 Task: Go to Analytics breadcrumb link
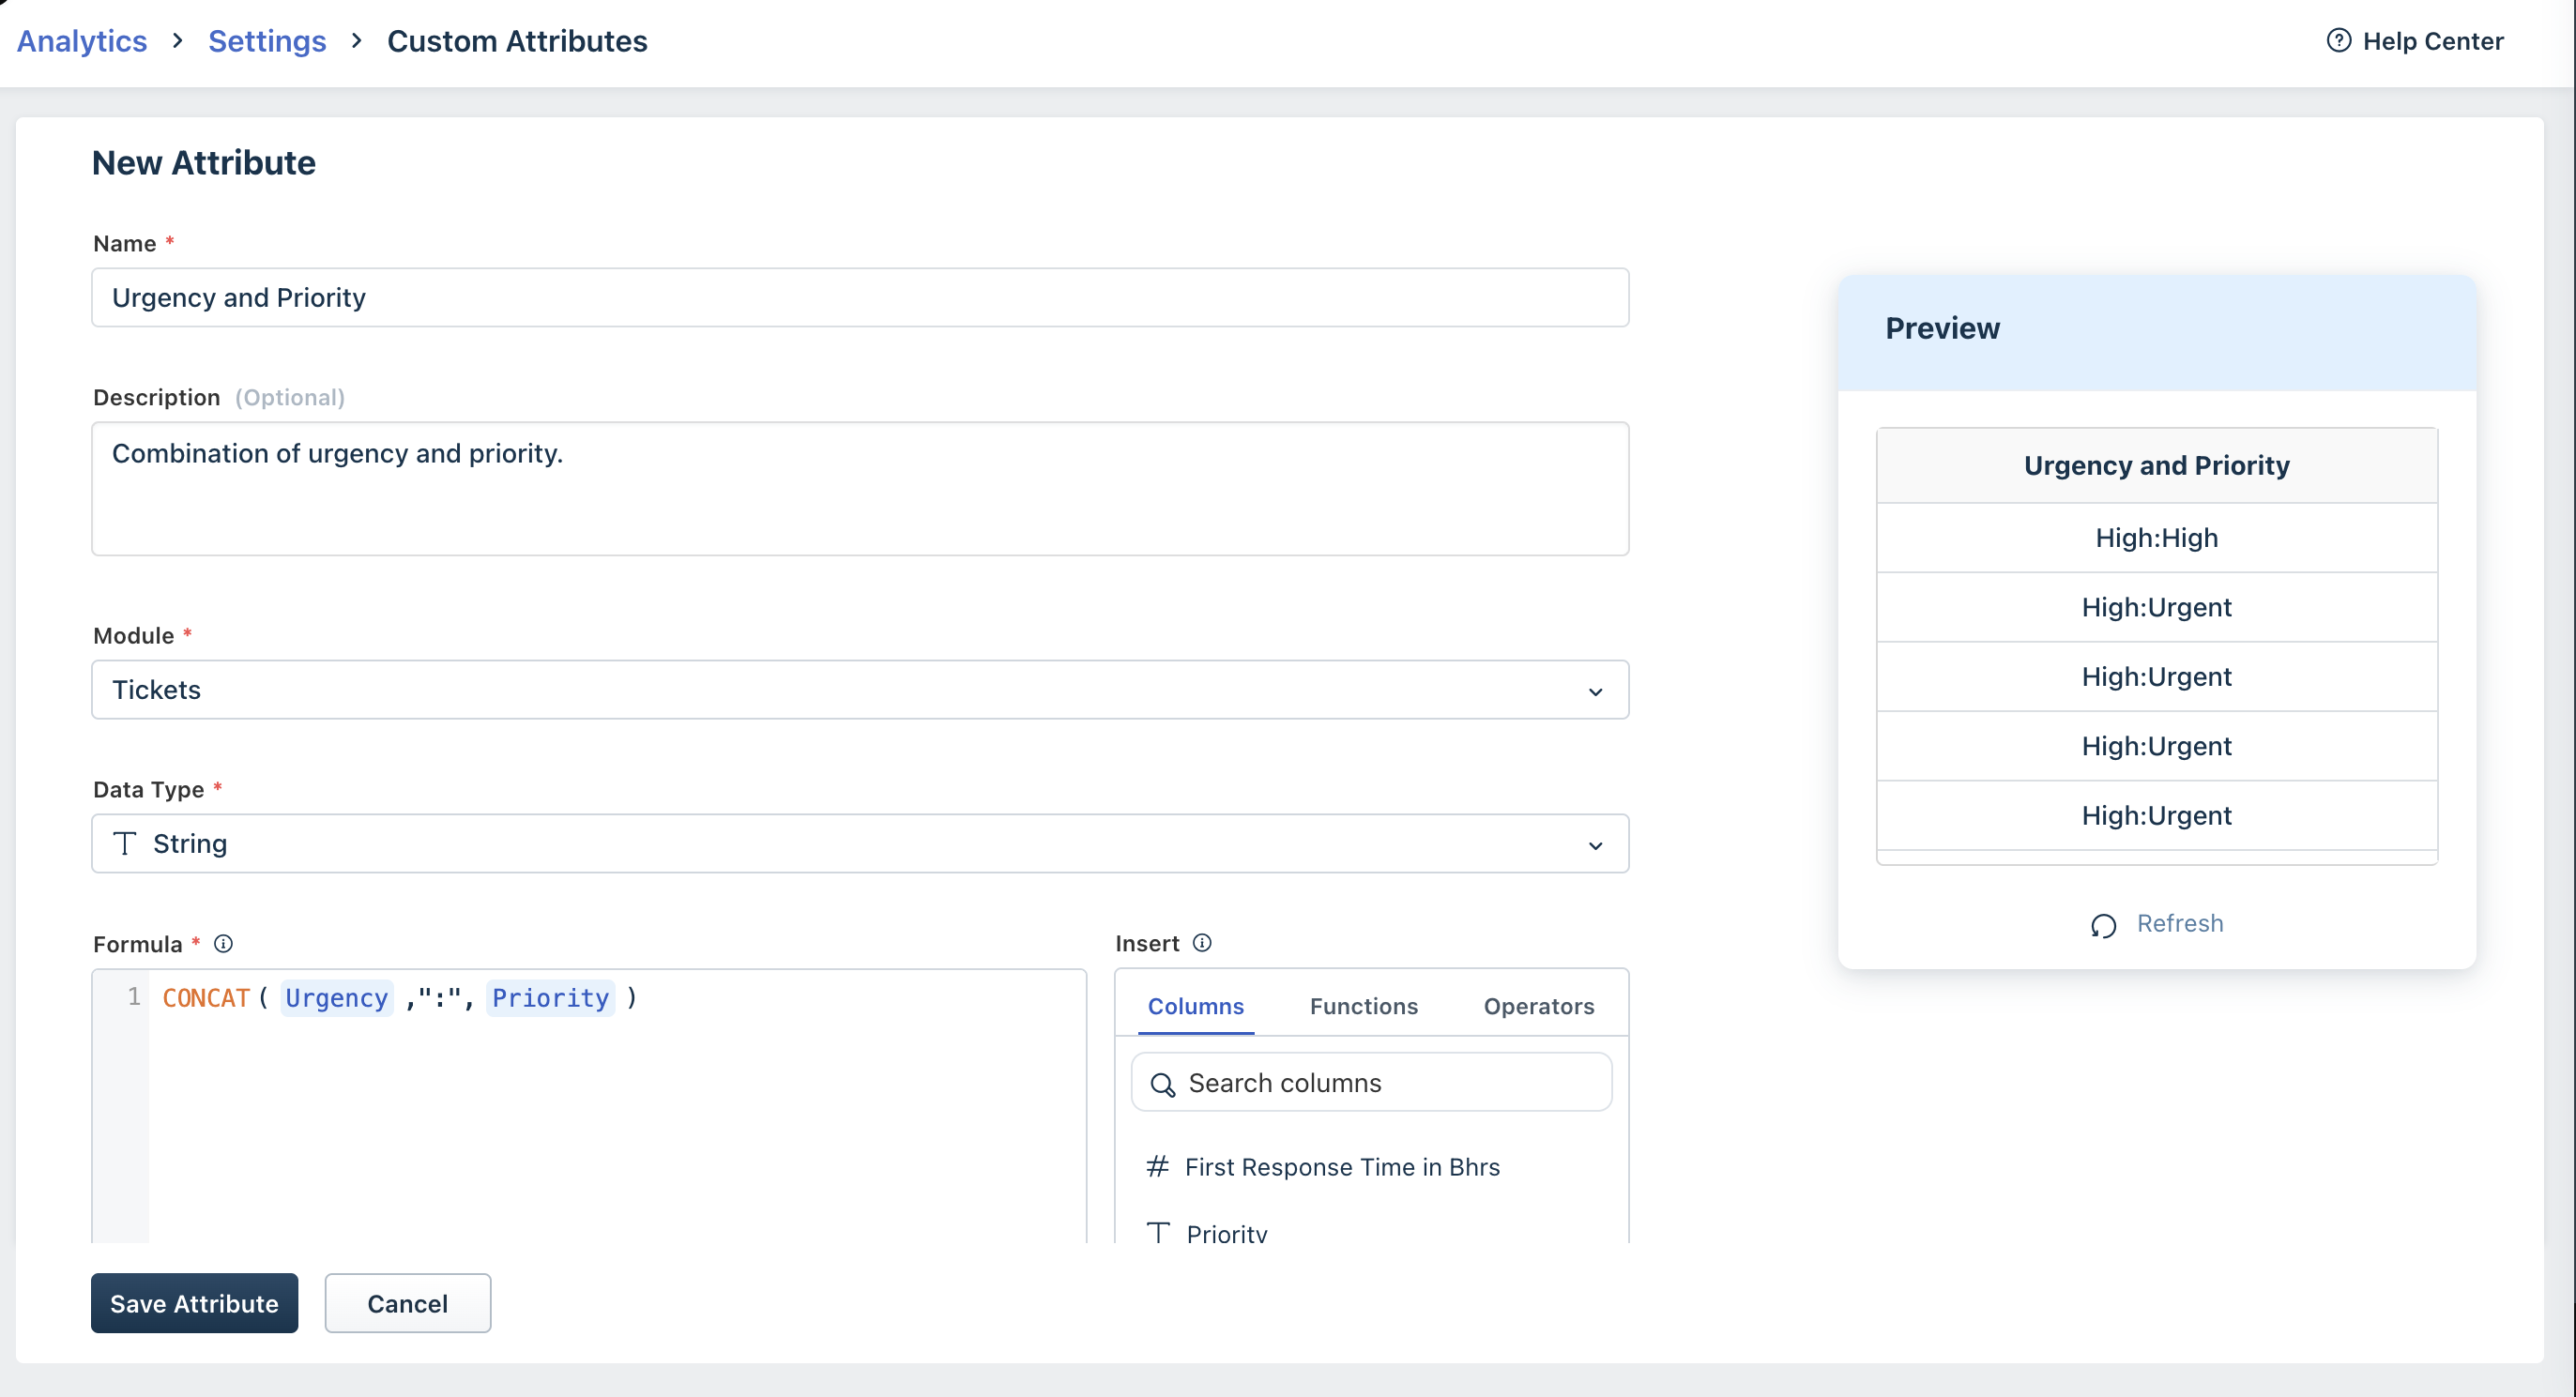coord(82,41)
